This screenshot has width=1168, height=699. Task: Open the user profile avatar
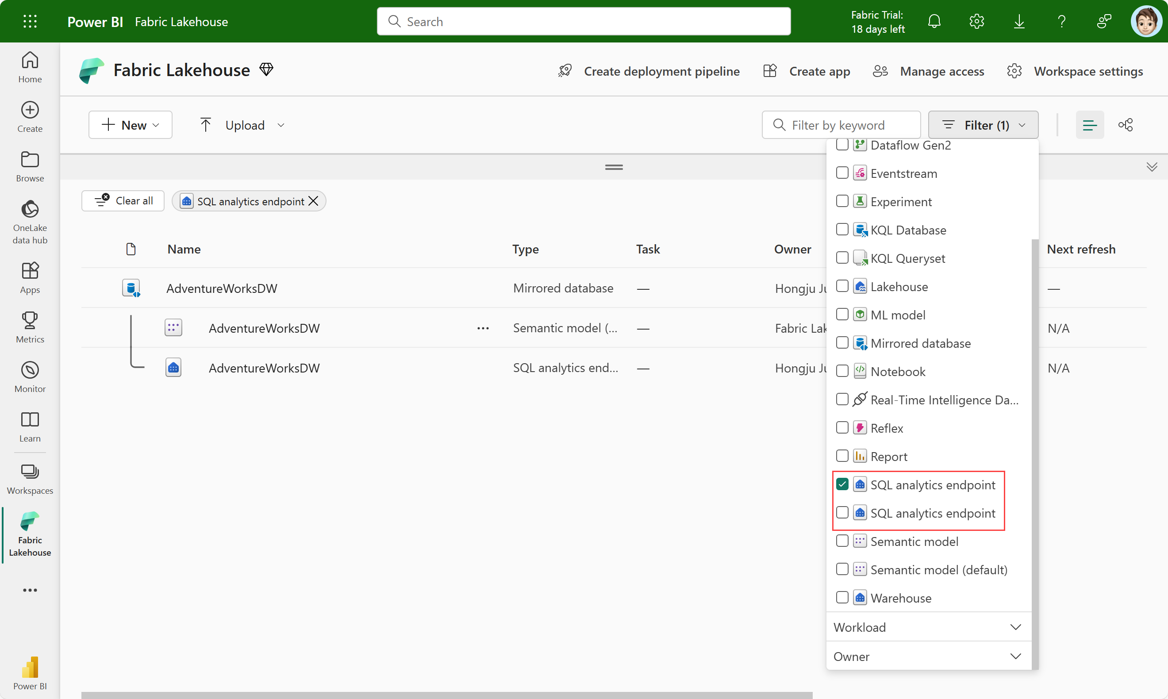coord(1146,22)
